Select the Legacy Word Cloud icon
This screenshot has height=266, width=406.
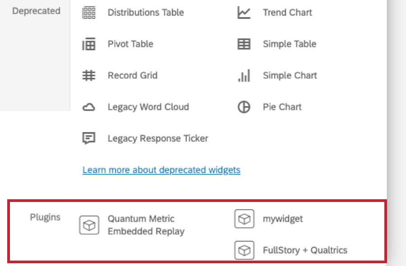[89, 107]
